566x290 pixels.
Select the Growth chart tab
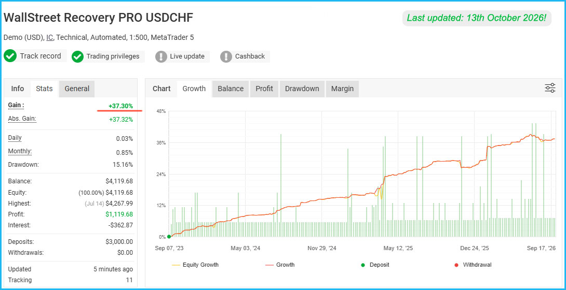[194, 89]
